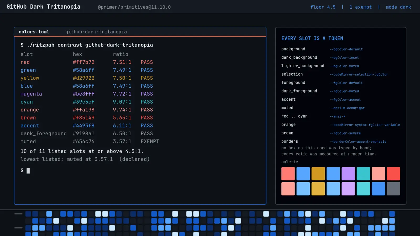Image resolution: width=420 pixels, height=236 pixels.
Task: Click the EXEMPT status in the table
Action: pyautogui.click(x=150, y=142)
